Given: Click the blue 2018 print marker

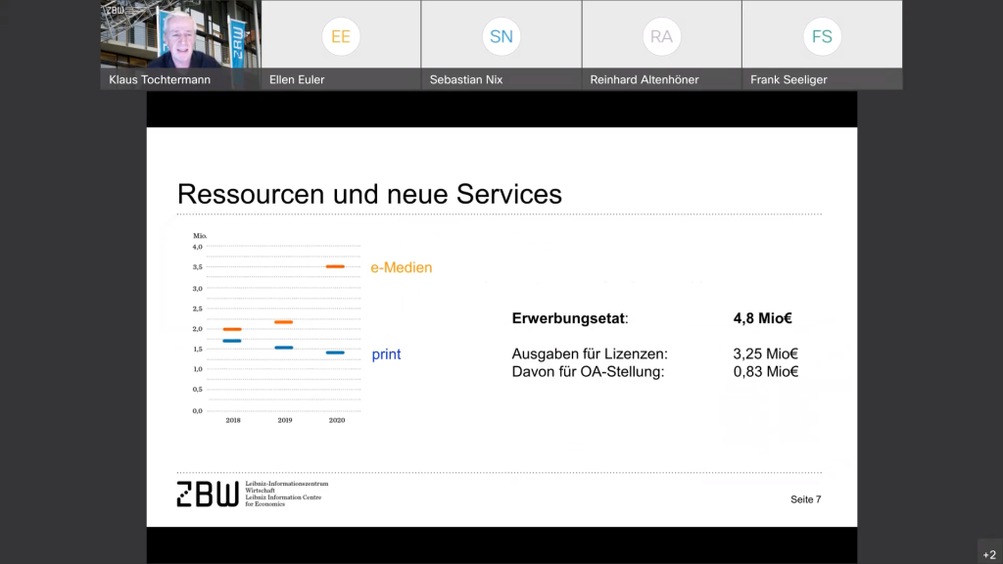Looking at the screenshot, I should pyautogui.click(x=232, y=341).
